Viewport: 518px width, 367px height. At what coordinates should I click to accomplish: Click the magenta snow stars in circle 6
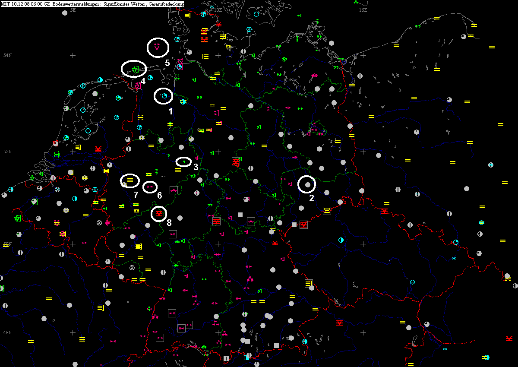pyautogui.click(x=150, y=187)
